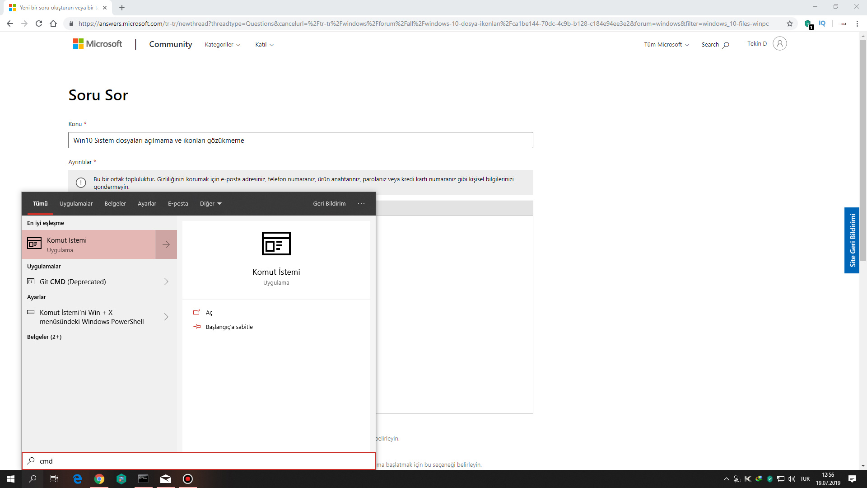Open Task View icon on taskbar
The height and width of the screenshot is (488, 867).
coord(54,479)
